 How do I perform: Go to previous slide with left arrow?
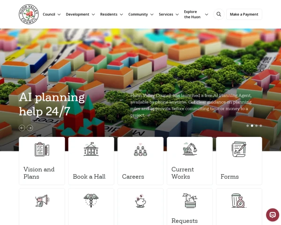(22, 128)
